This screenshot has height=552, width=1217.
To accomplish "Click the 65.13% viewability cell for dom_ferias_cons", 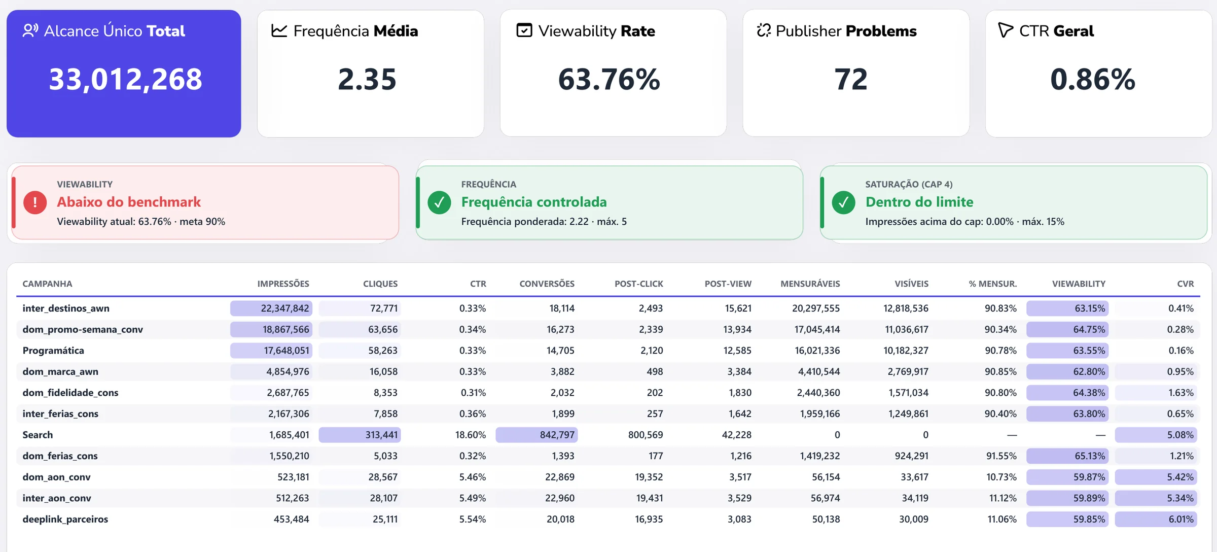I will pyautogui.click(x=1067, y=456).
